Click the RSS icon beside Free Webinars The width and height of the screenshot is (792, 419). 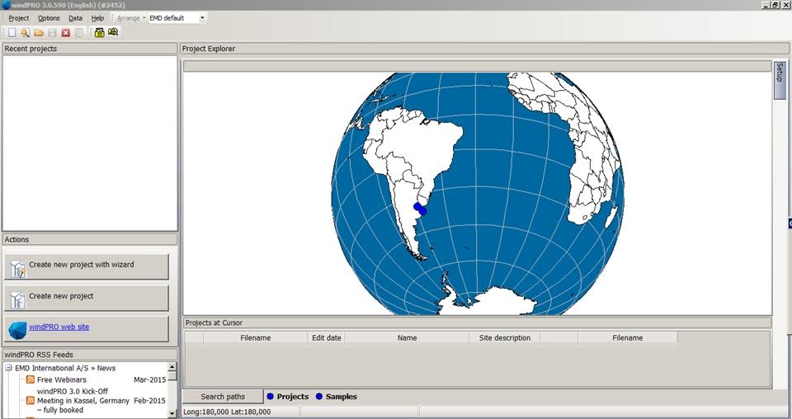[x=31, y=379]
